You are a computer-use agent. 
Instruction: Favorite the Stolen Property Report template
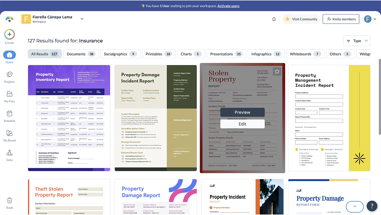(x=277, y=71)
